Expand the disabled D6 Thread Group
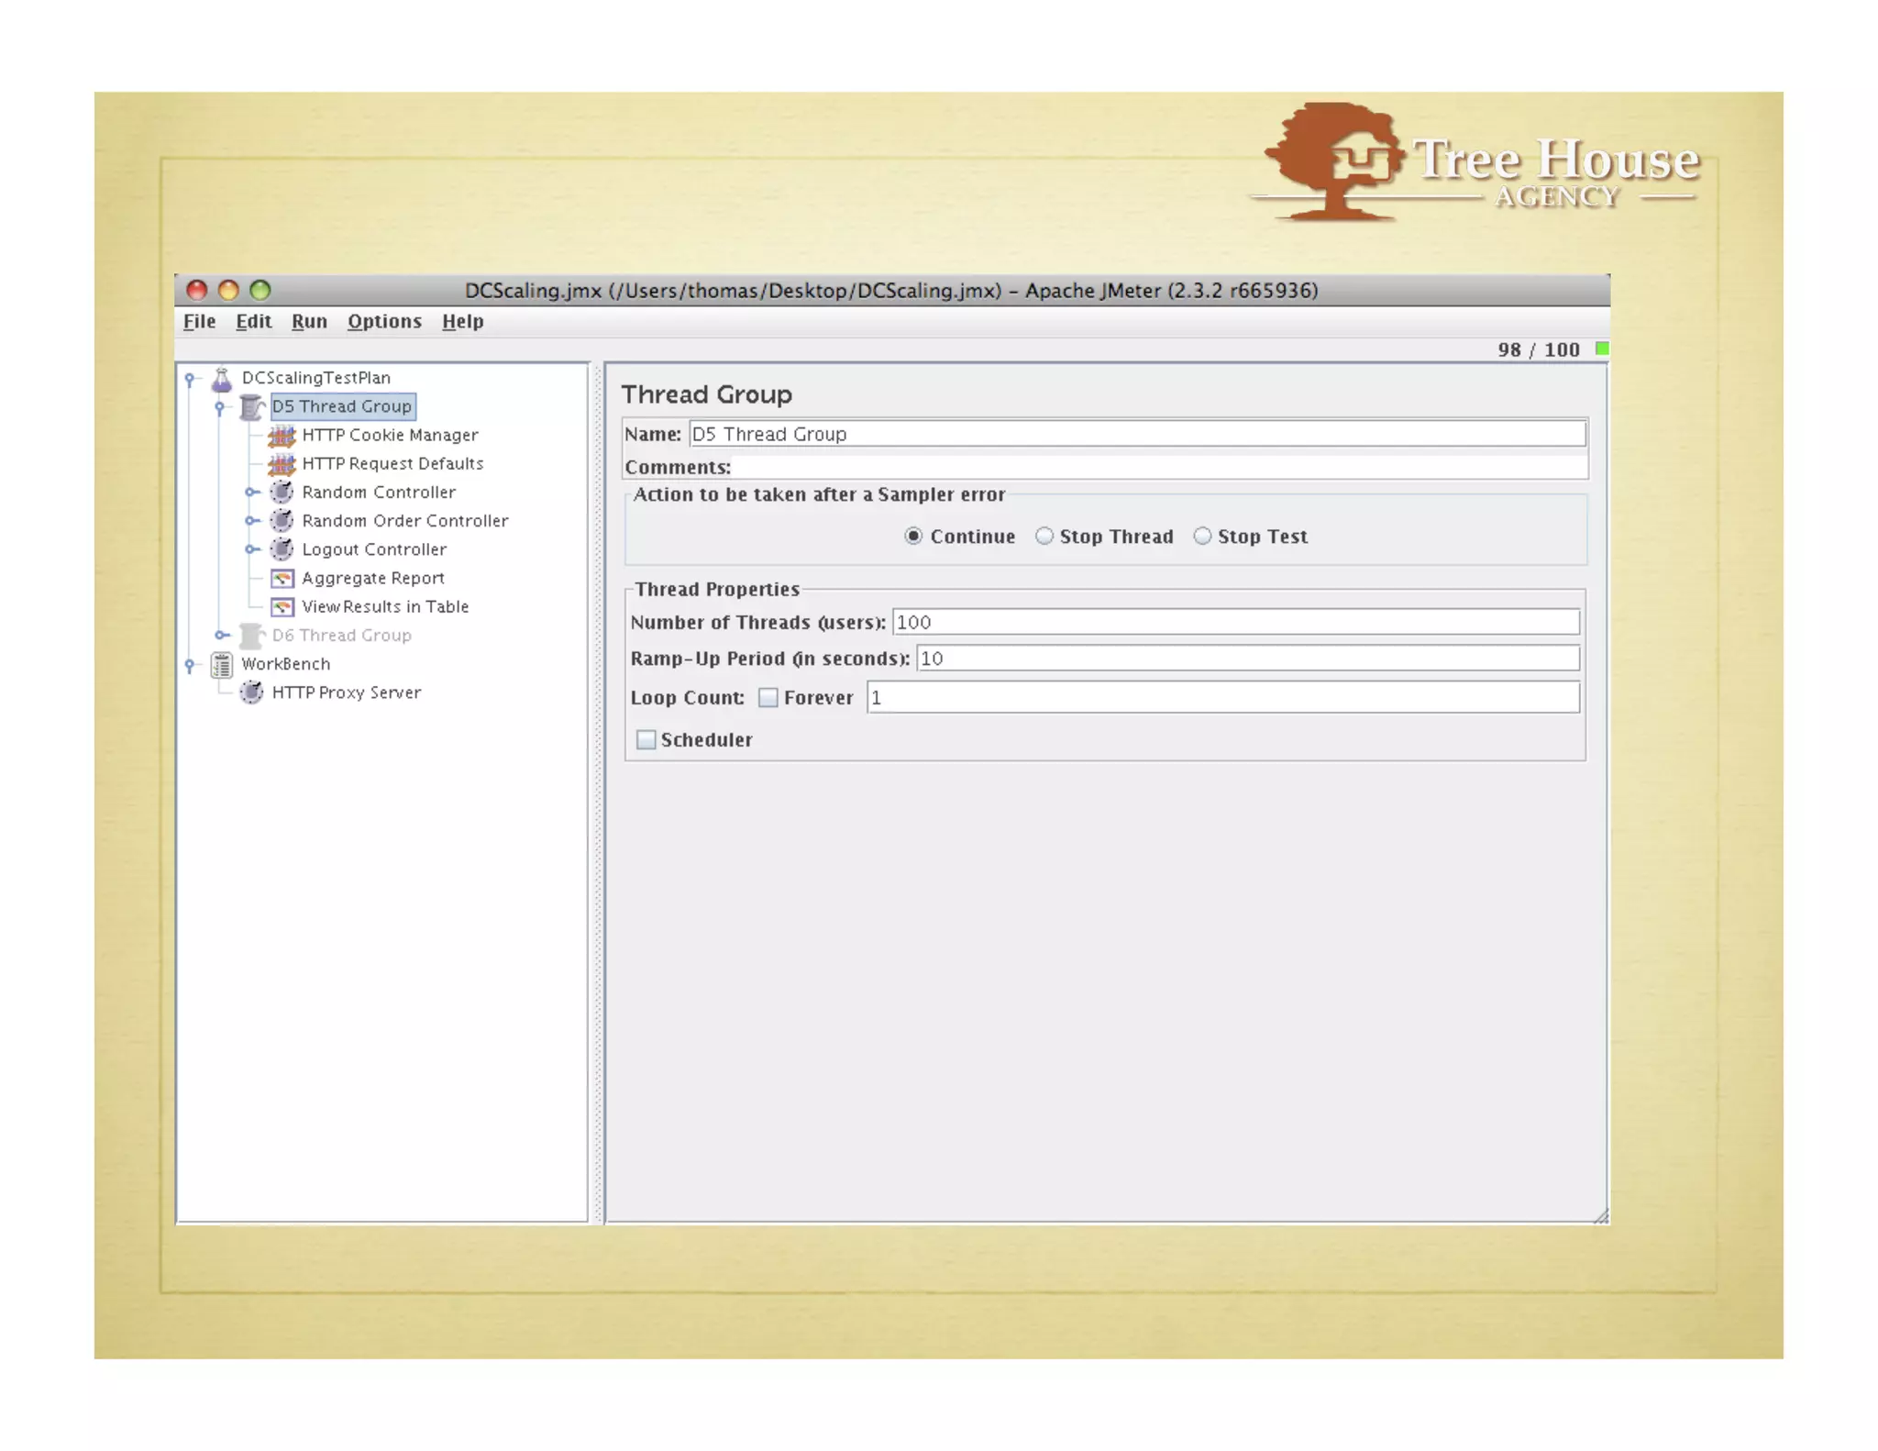The height and width of the screenshot is (1451, 1878). point(221,636)
